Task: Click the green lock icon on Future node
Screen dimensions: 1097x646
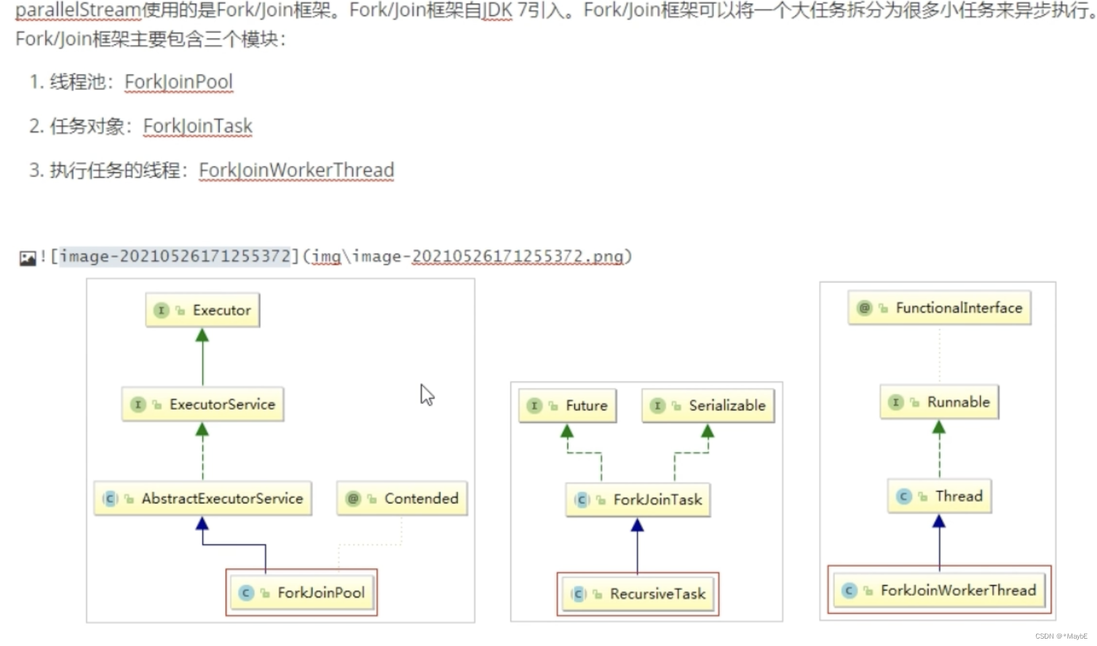Action: [553, 406]
